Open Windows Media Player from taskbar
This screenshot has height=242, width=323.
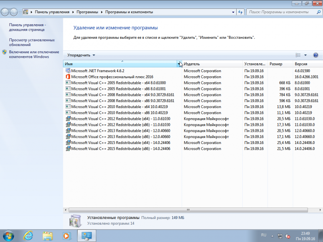(67, 236)
